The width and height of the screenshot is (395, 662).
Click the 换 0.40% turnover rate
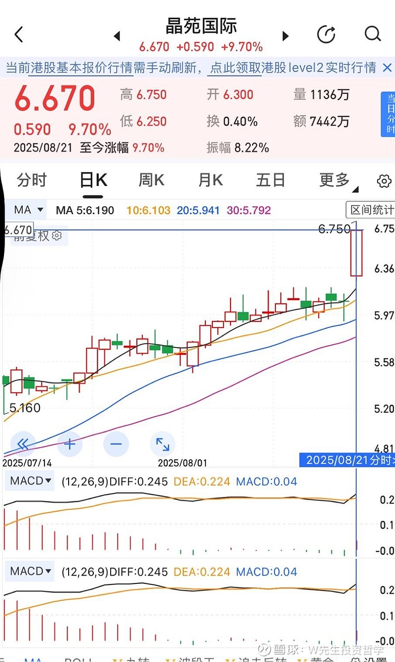tap(232, 121)
